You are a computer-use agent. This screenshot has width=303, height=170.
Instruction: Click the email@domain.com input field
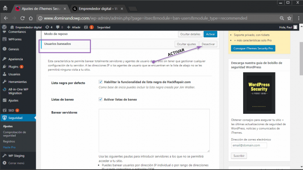(249, 145)
